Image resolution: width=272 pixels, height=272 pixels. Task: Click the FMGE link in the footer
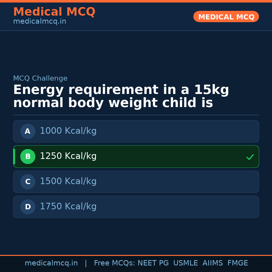[x=237, y=263]
